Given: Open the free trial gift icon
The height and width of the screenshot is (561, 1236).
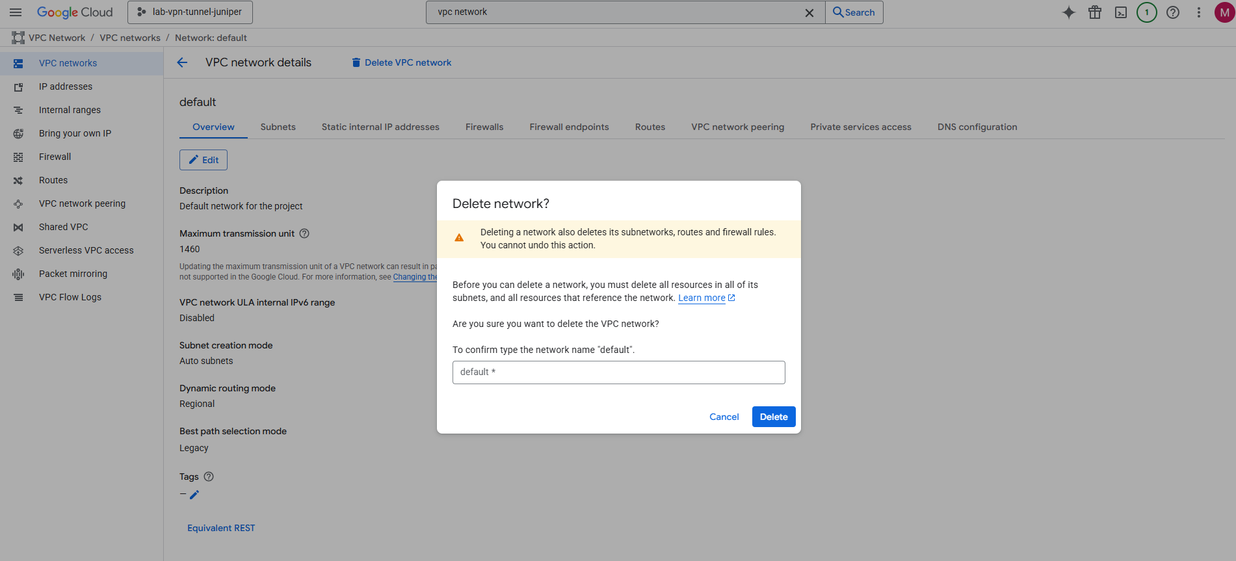Looking at the screenshot, I should pos(1095,12).
